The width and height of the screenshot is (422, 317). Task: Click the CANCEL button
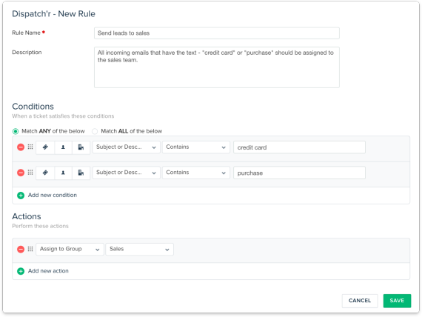click(x=360, y=301)
